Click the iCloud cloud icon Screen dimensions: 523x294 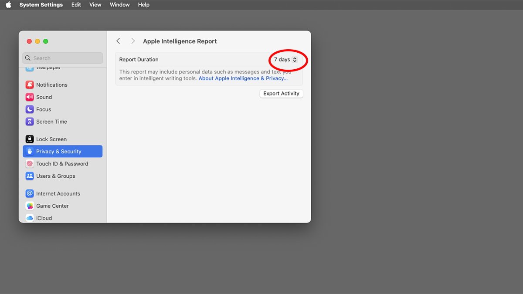coord(30,218)
